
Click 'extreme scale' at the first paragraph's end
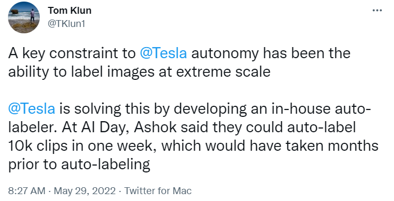click(x=223, y=72)
